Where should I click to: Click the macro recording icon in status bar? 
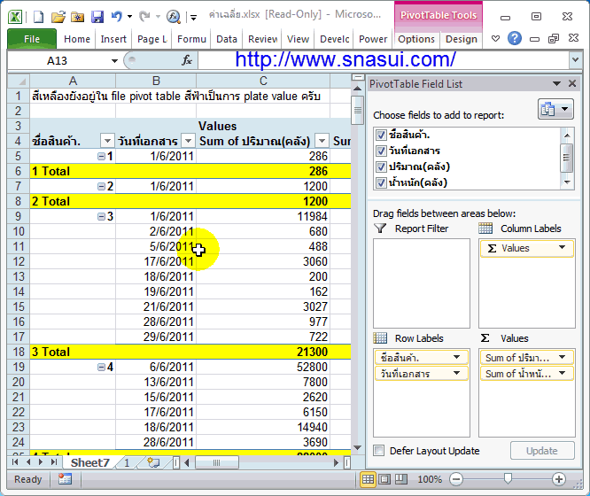point(65,479)
